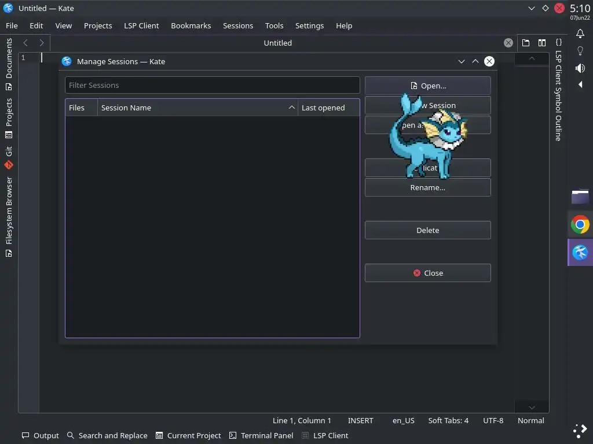Viewport: 593px width, 444px height.
Task: Open the Projects side panel
Action: pos(9,119)
